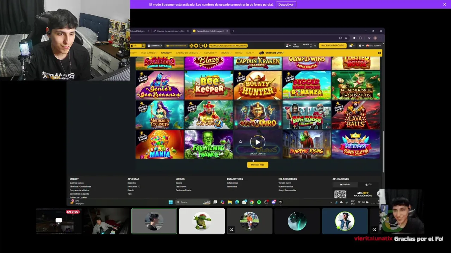Image resolution: width=451 pixels, height=253 pixels.
Task: Open the Bee Keeper game thumbnail
Action: [209, 85]
